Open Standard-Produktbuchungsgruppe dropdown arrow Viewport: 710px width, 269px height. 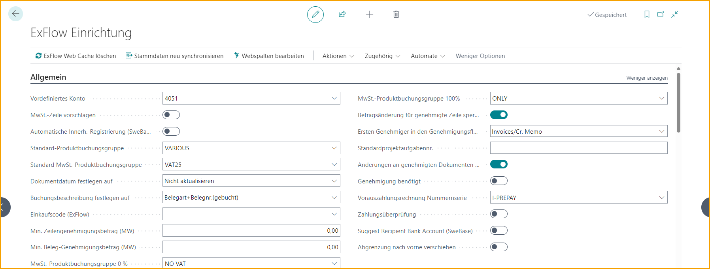click(x=334, y=148)
